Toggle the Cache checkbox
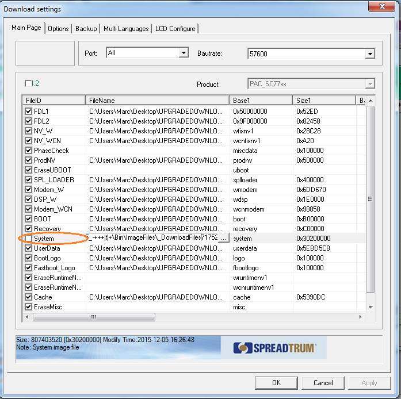Viewport: 401px width, 399px height. click(x=28, y=297)
